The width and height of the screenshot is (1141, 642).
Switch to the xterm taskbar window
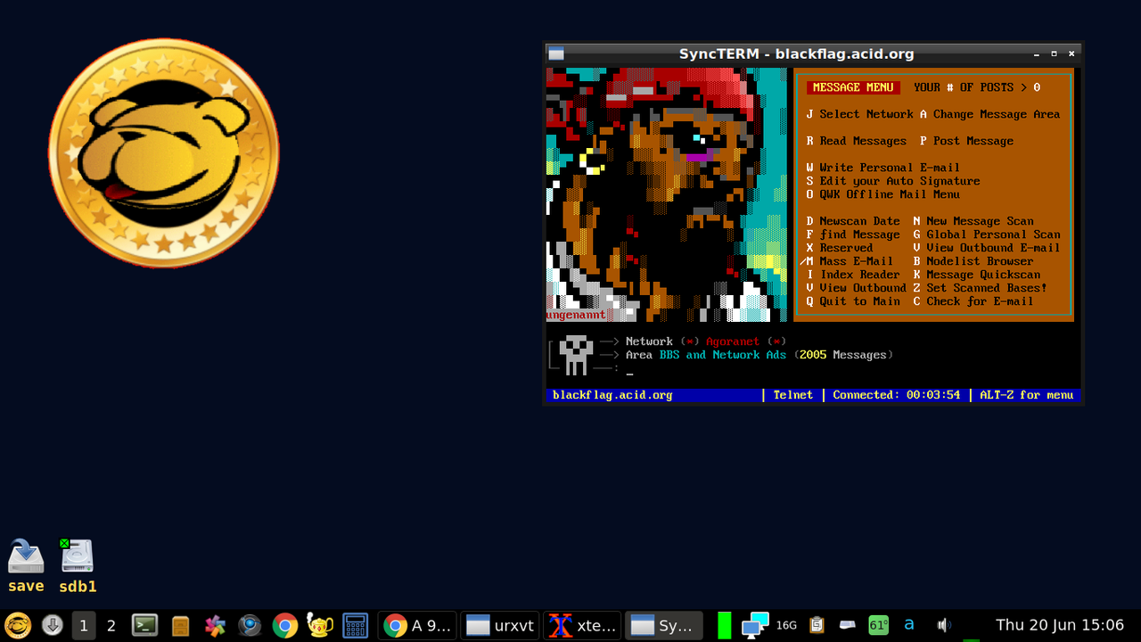(583, 625)
